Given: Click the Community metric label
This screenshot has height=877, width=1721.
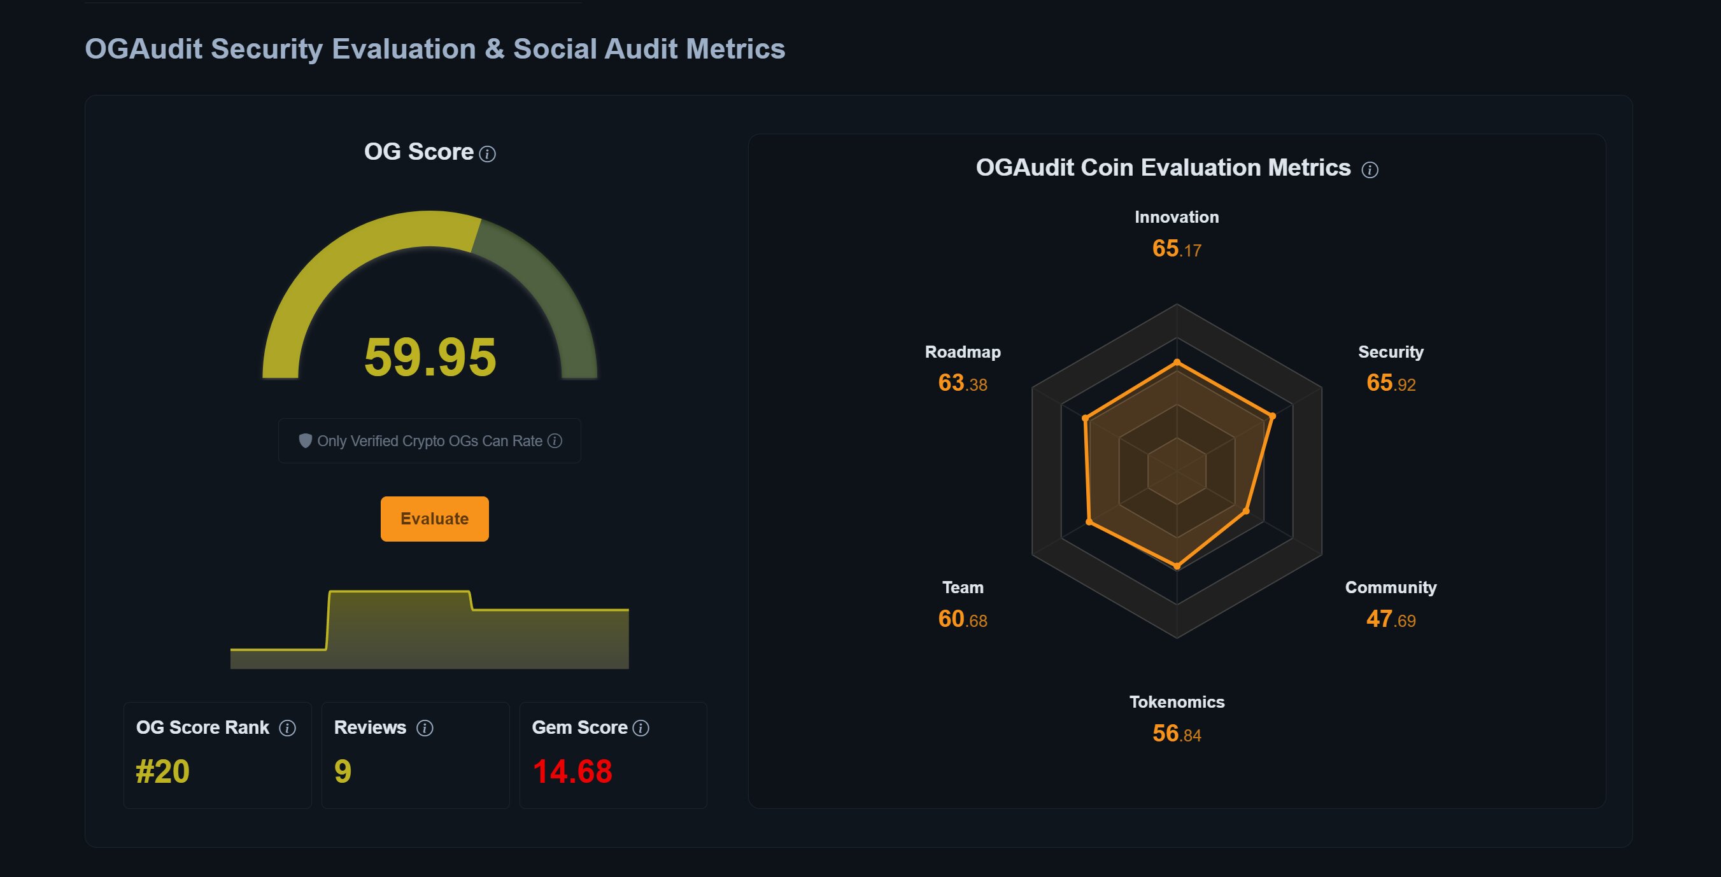Looking at the screenshot, I should 1391,587.
